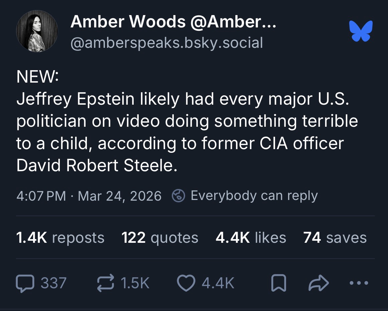Click the share arrow icon

318,283
